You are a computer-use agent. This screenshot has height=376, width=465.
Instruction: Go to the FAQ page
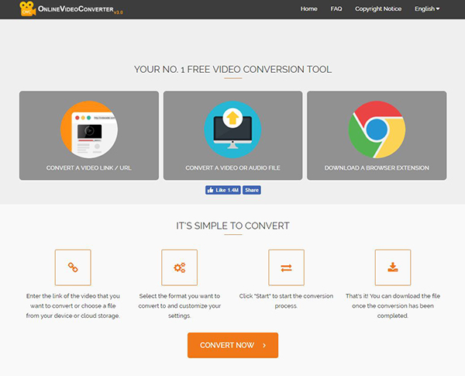336,9
